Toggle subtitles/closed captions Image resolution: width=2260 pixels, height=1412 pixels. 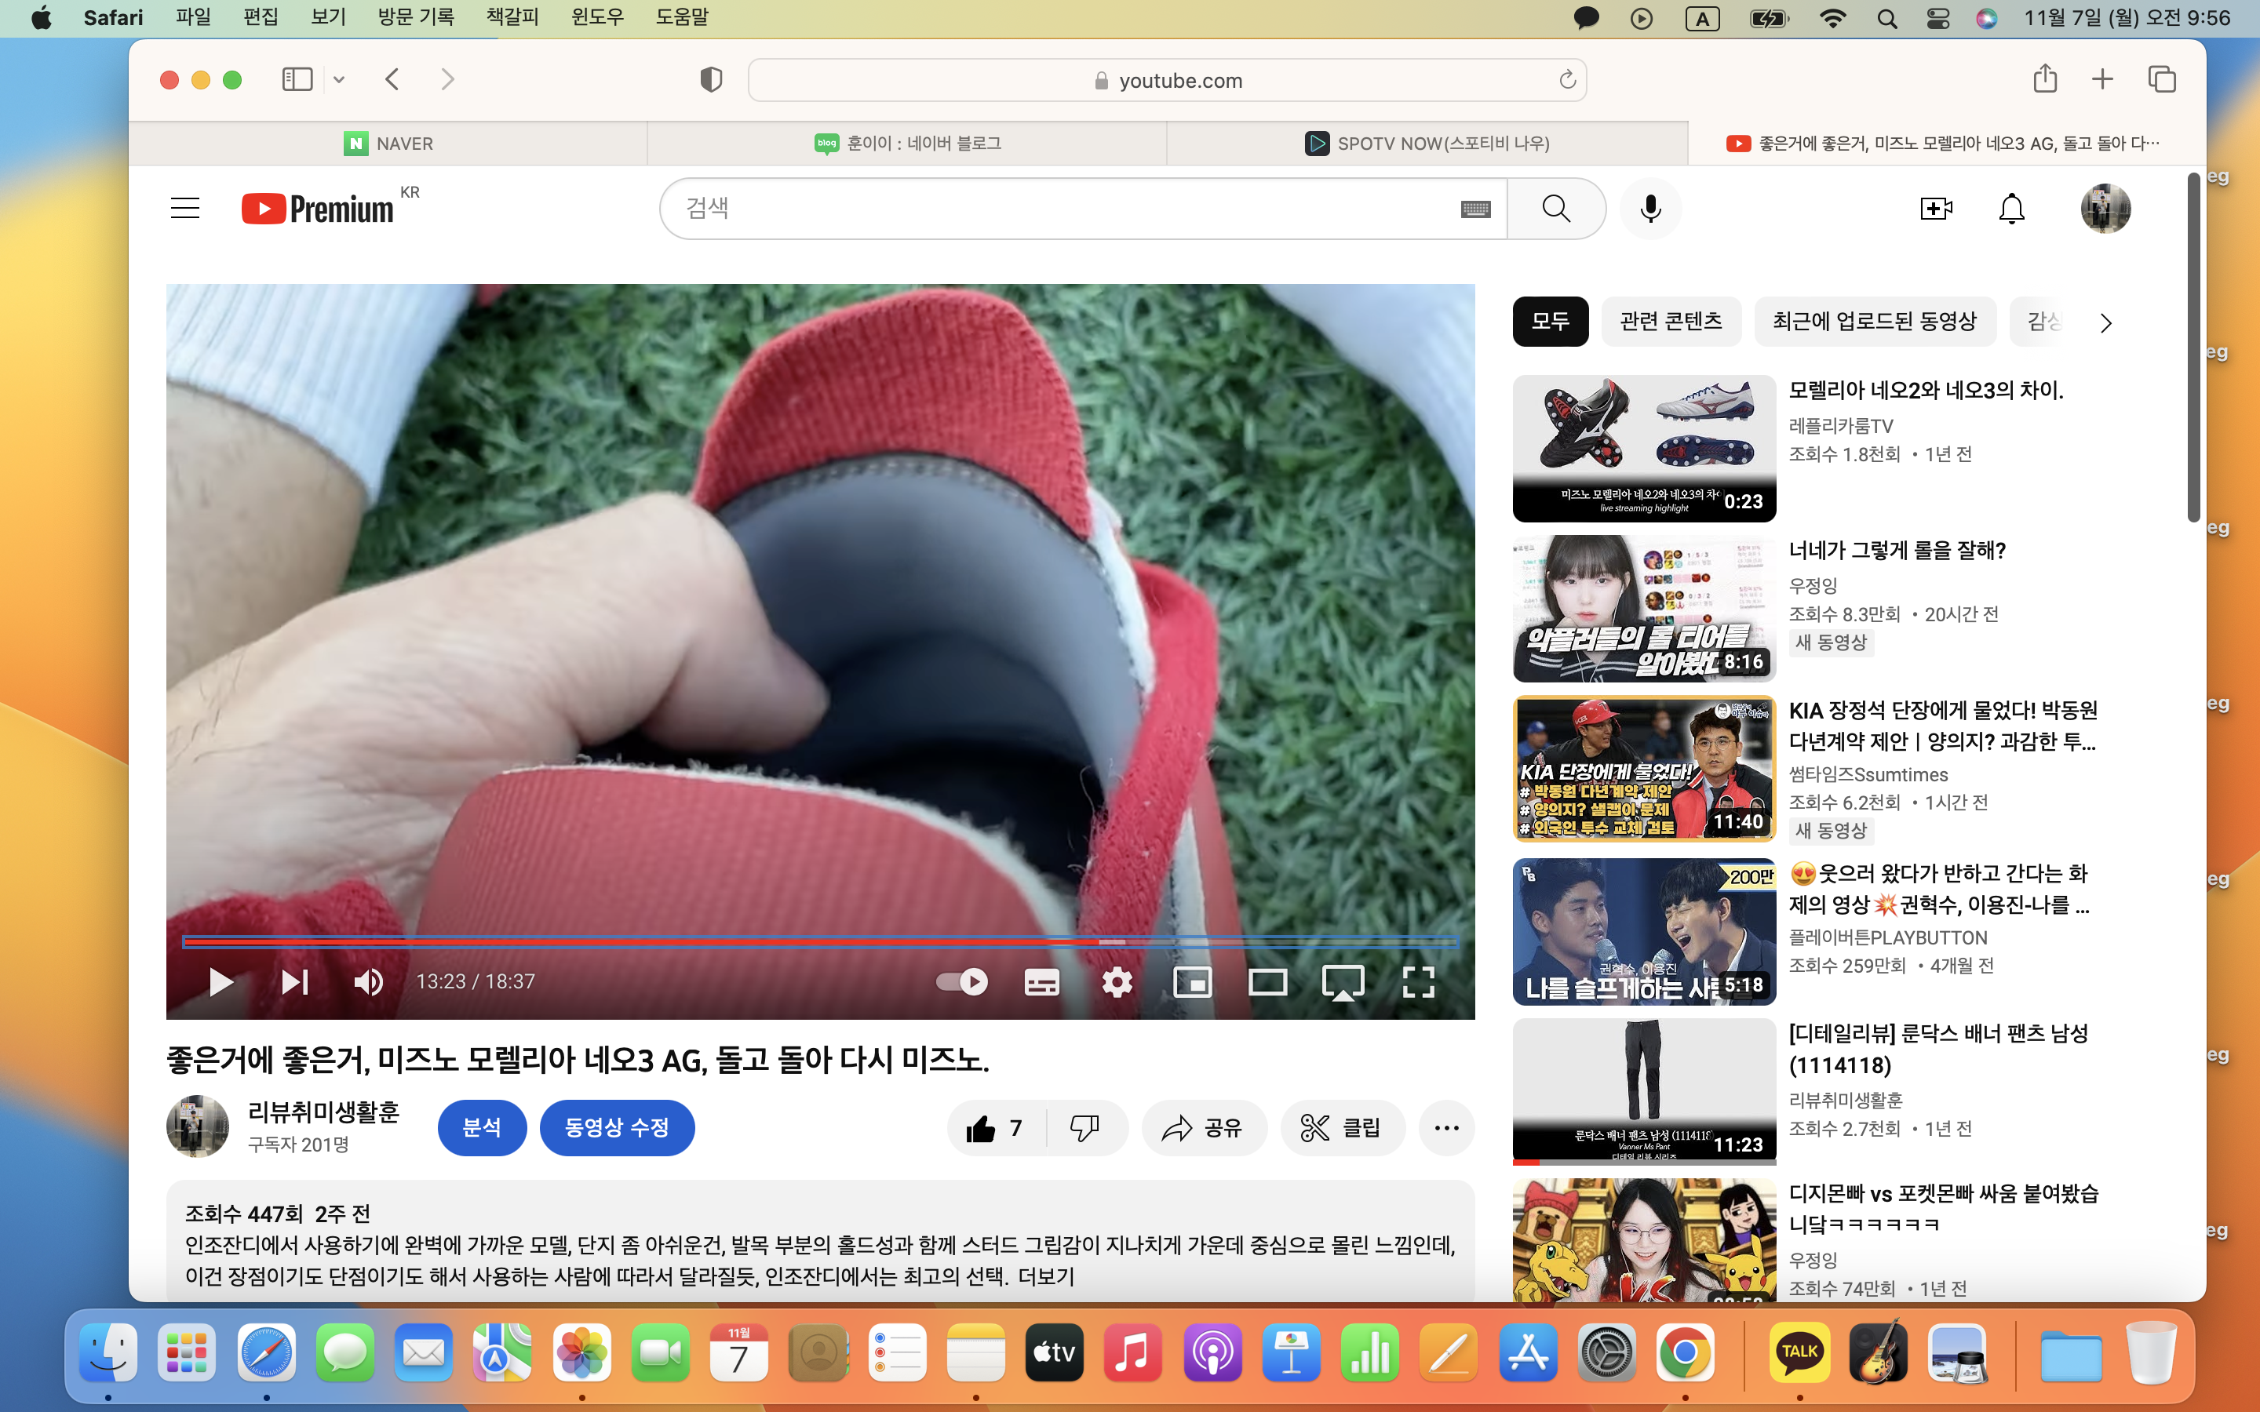pos(1041,981)
